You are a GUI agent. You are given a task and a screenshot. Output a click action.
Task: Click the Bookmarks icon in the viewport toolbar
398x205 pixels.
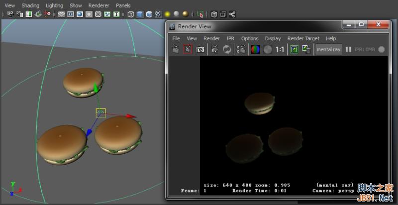pyautogui.click(x=29, y=14)
